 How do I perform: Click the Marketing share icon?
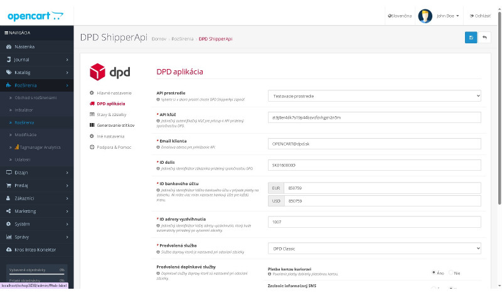[x=9, y=211]
